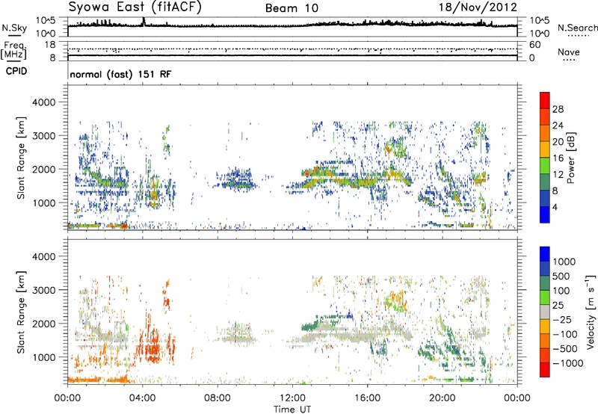The height and width of the screenshot is (414, 598).
Task: Click the '16:00' time tick label
Action: [367, 398]
